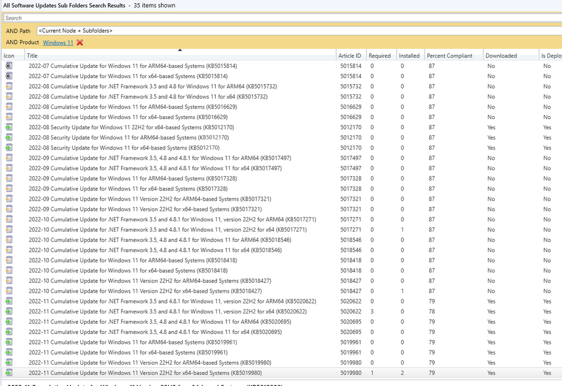Click Percent Compliant value 78
562x386 pixels.
click(432, 311)
